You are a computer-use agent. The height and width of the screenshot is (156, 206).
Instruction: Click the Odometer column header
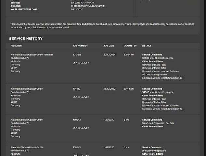pyautogui.click(x=130, y=46)
